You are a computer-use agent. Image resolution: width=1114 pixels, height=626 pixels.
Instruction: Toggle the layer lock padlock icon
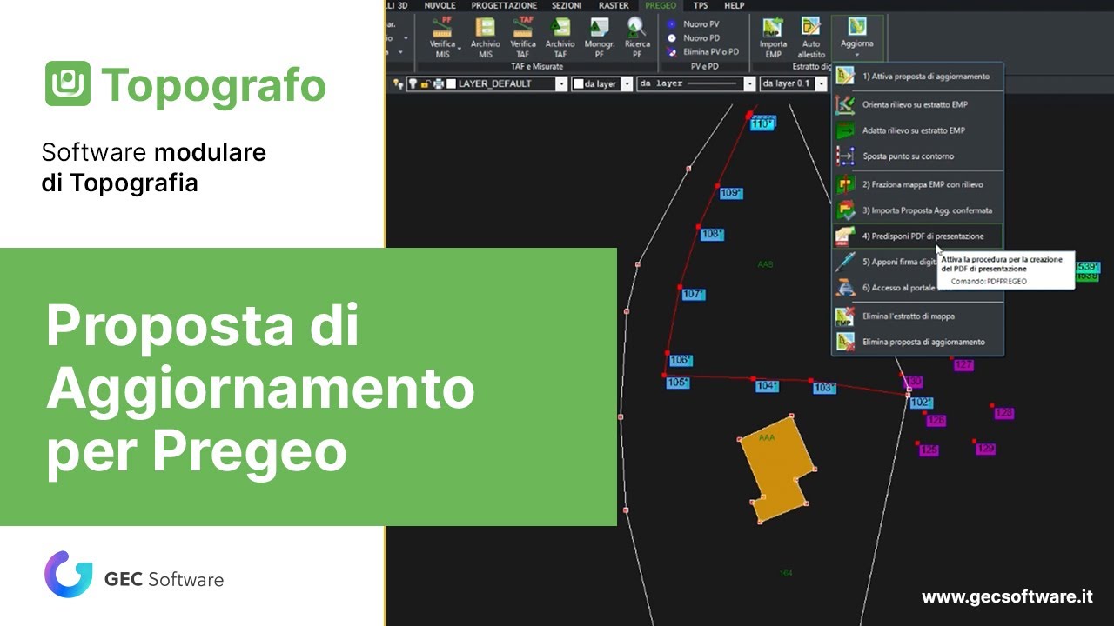425,84
